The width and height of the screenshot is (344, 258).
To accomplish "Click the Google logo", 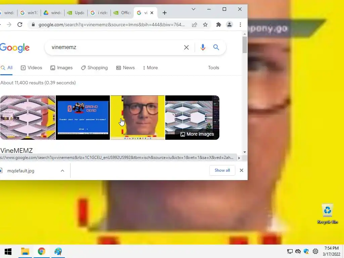I will [x=14, y=48].
